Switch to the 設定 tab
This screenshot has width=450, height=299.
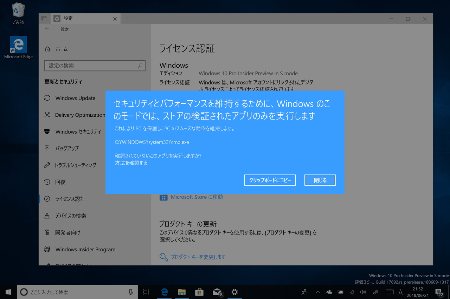click(68, 18)
